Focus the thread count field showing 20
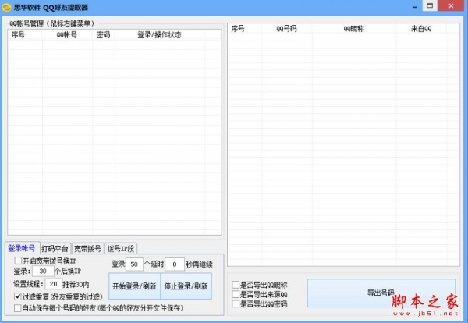 coord(53,284)
